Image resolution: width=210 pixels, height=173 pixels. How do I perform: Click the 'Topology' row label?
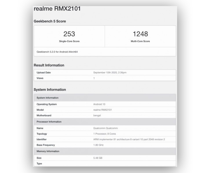[42, 134]
